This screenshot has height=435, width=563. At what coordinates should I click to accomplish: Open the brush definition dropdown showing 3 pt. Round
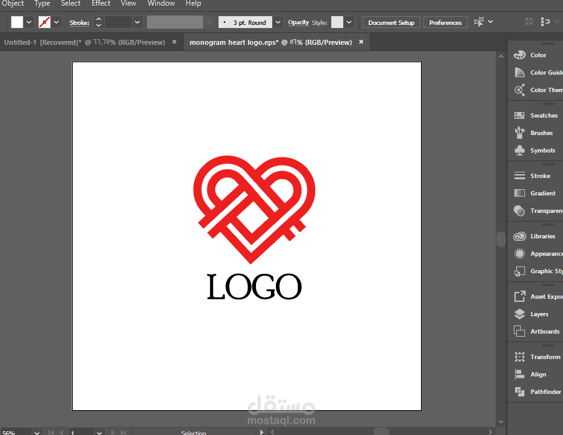click(x=277, y=21)
